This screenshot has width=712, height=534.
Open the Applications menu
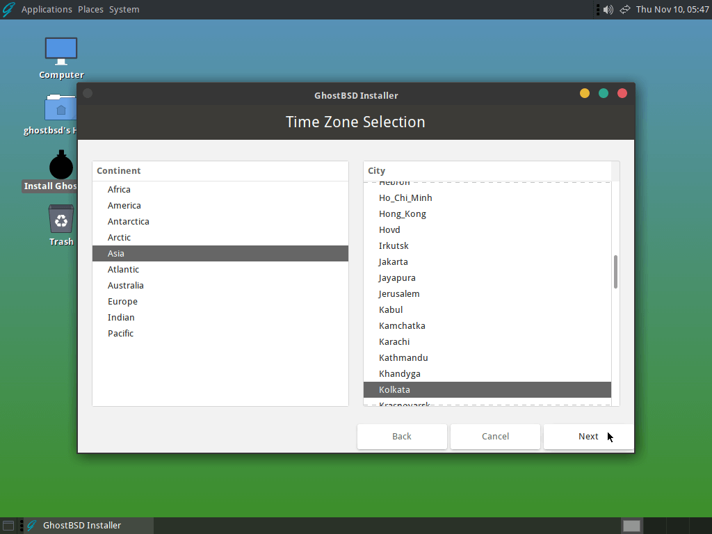click(x=47, y=10)
